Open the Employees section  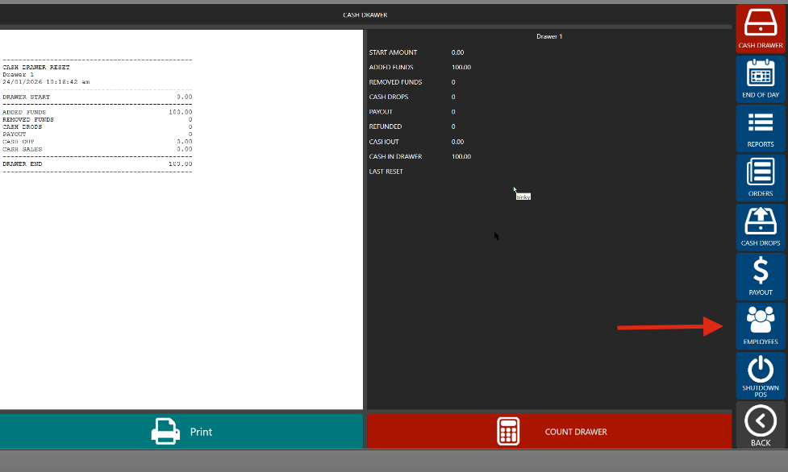tap(761, 321)
